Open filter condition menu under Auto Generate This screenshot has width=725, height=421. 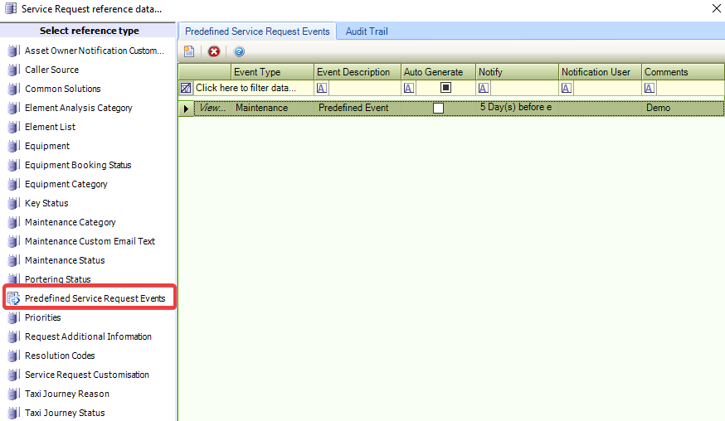point(409,88)
